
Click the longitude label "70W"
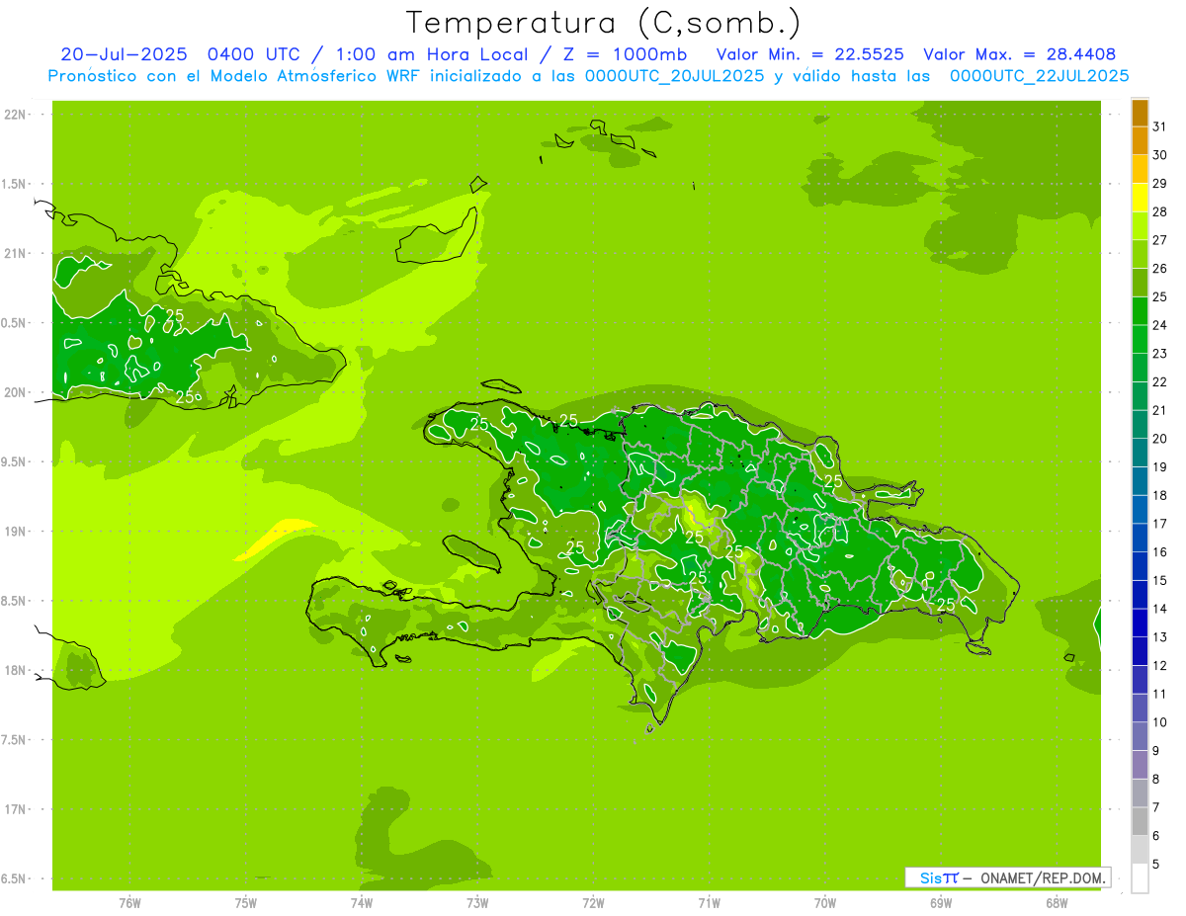tap(825, 903)
